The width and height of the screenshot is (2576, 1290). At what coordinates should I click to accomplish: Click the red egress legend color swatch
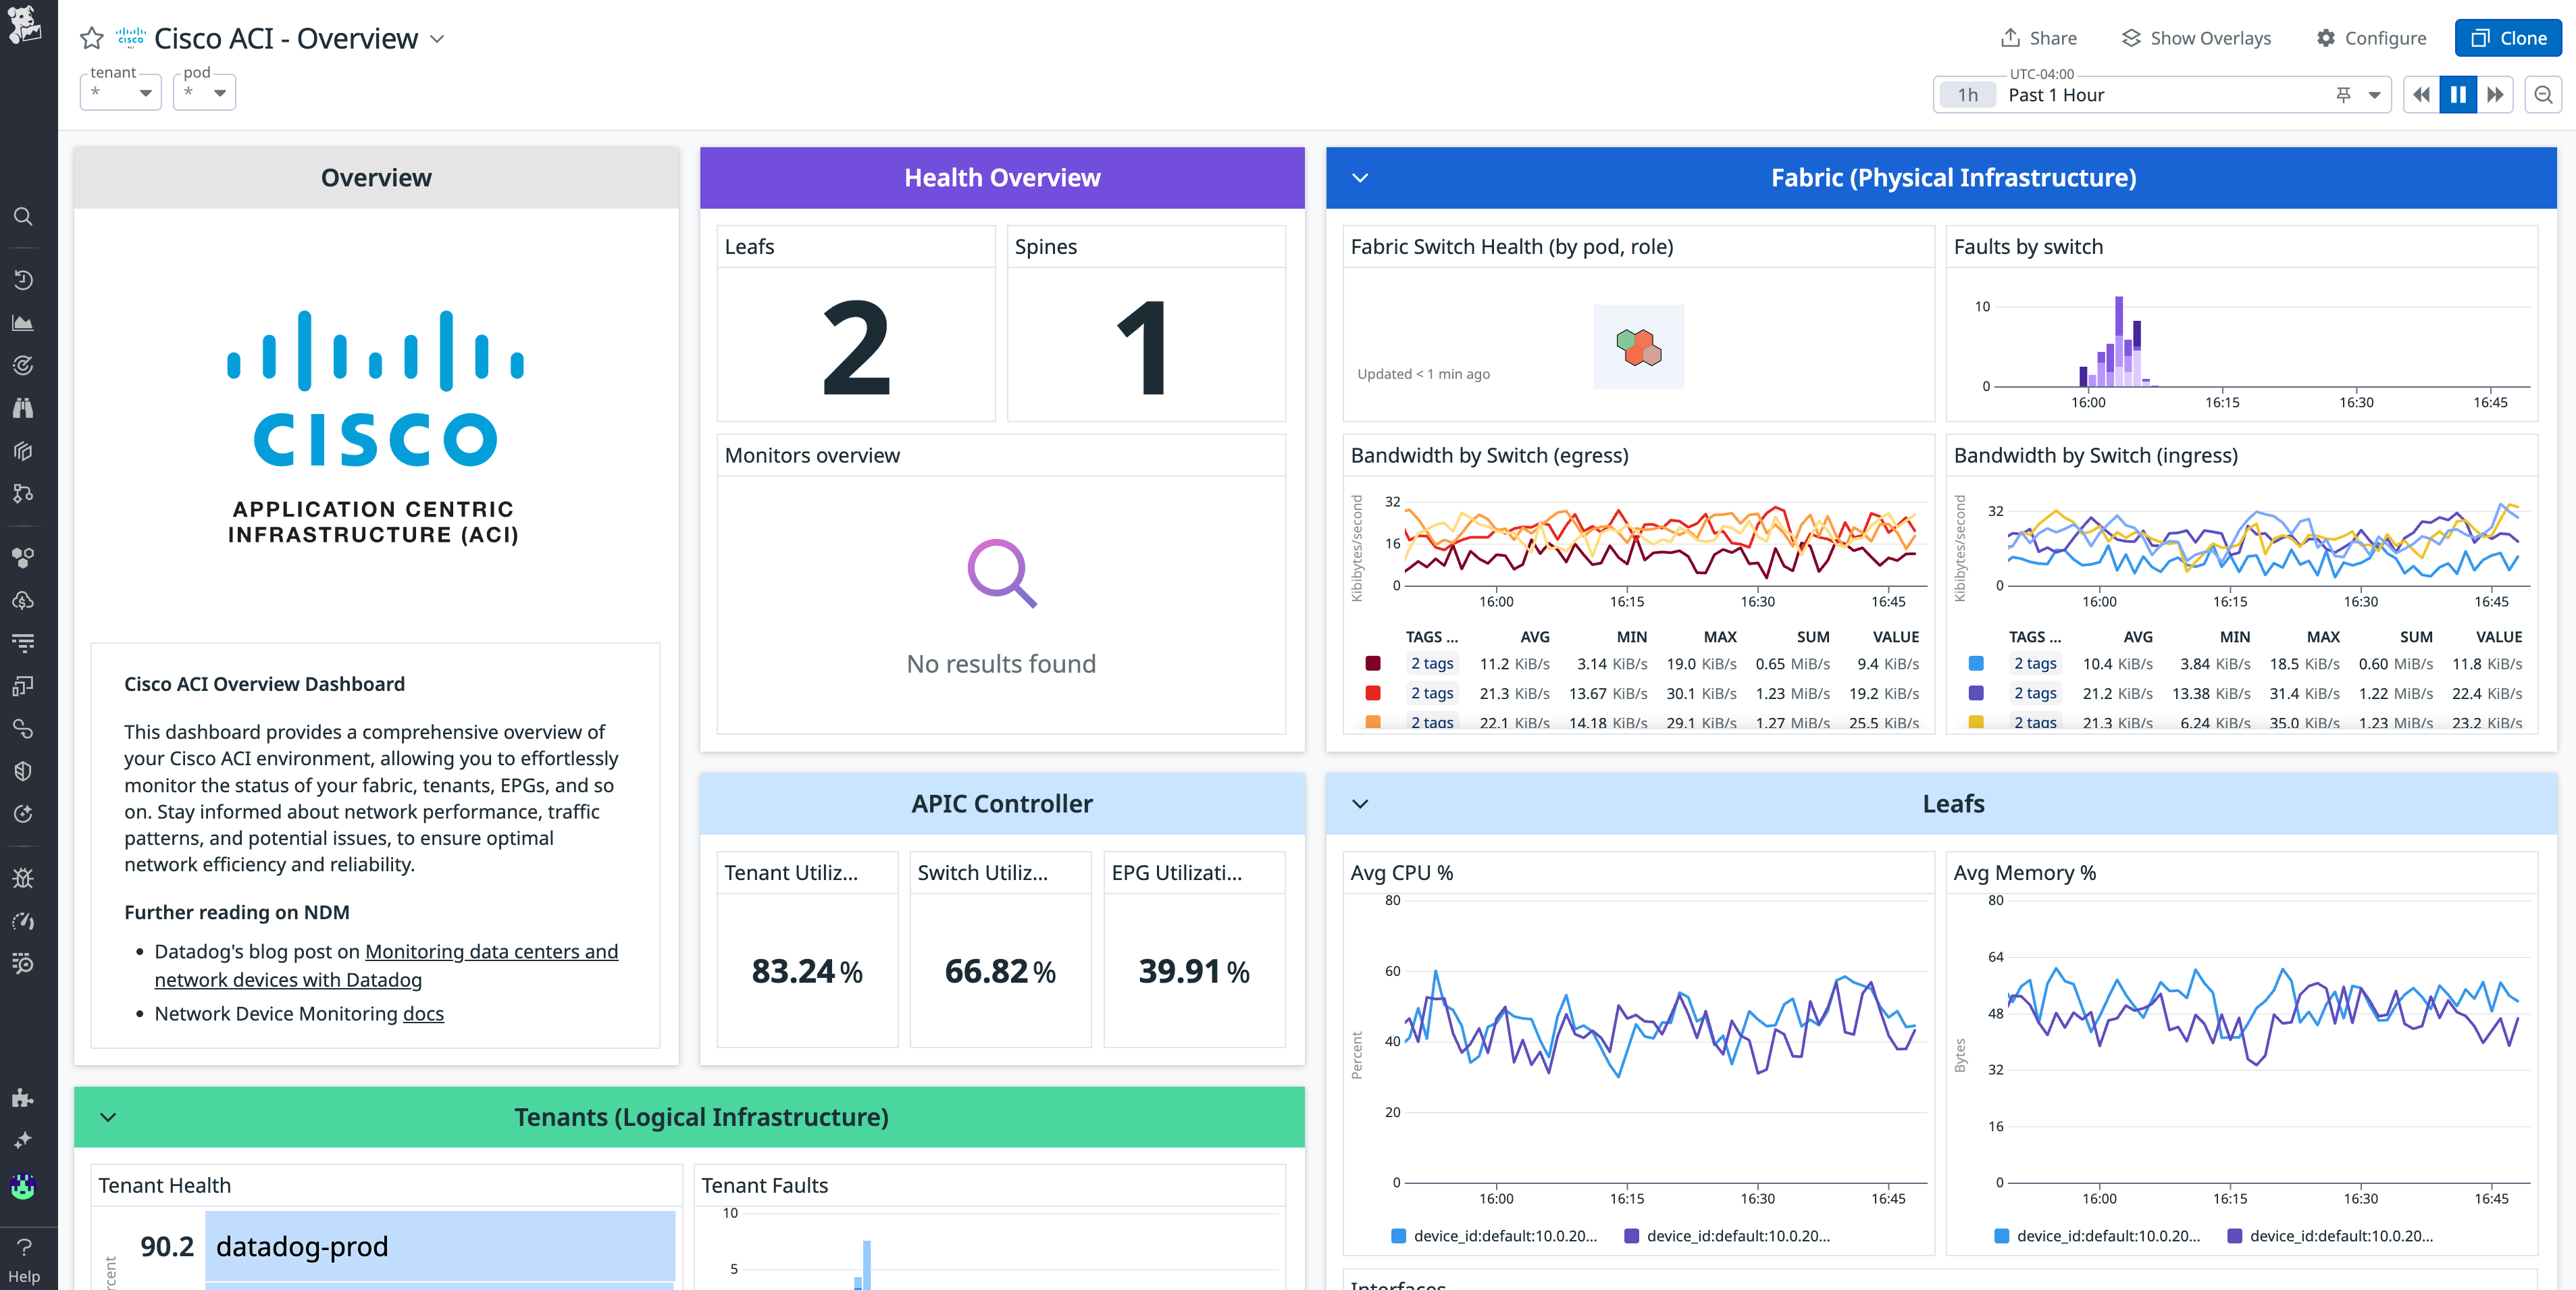(x=1373, y=693)
